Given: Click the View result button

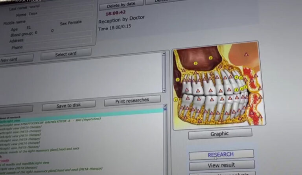Looking at the screenshot, I should pyautogui.click(x=221, y=165).
